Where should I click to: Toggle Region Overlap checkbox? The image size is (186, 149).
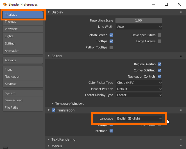pos(160,64)
